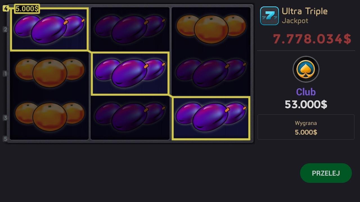Click the jackpot amount 7.778.034$

pos(312,39)
